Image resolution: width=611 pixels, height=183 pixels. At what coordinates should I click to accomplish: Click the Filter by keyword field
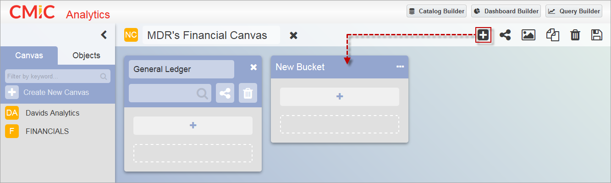click(58, 76)
